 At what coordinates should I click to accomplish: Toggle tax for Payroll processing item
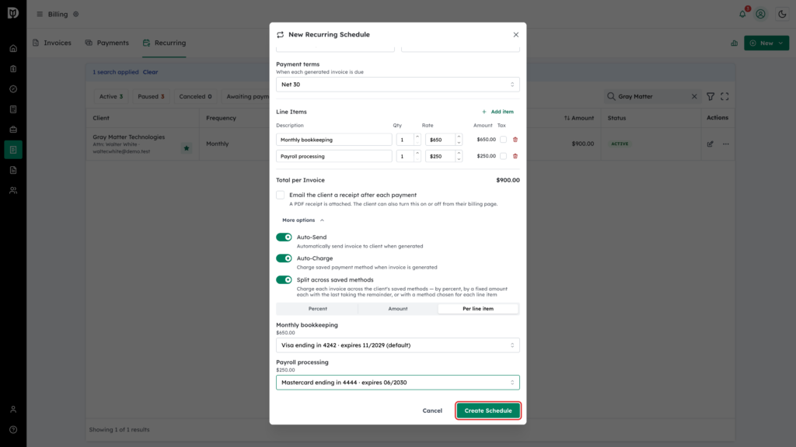[x=503, y=156]
